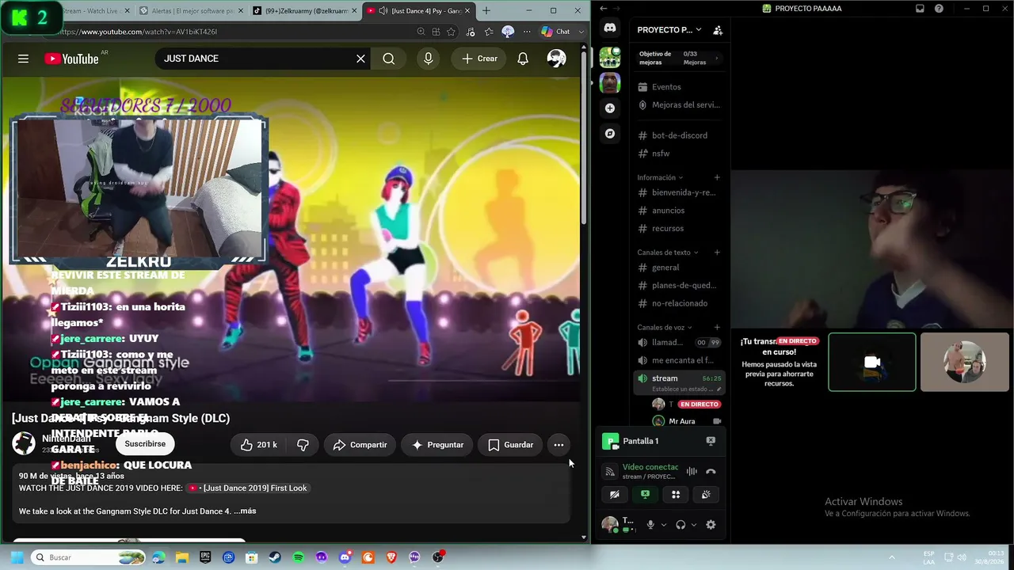Bookmark this page with the star
The image size is (1014, 570).
[x=452, y=32]
